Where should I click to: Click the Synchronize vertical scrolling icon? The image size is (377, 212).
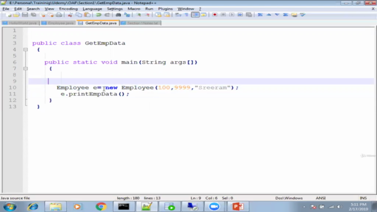(158, 15)
